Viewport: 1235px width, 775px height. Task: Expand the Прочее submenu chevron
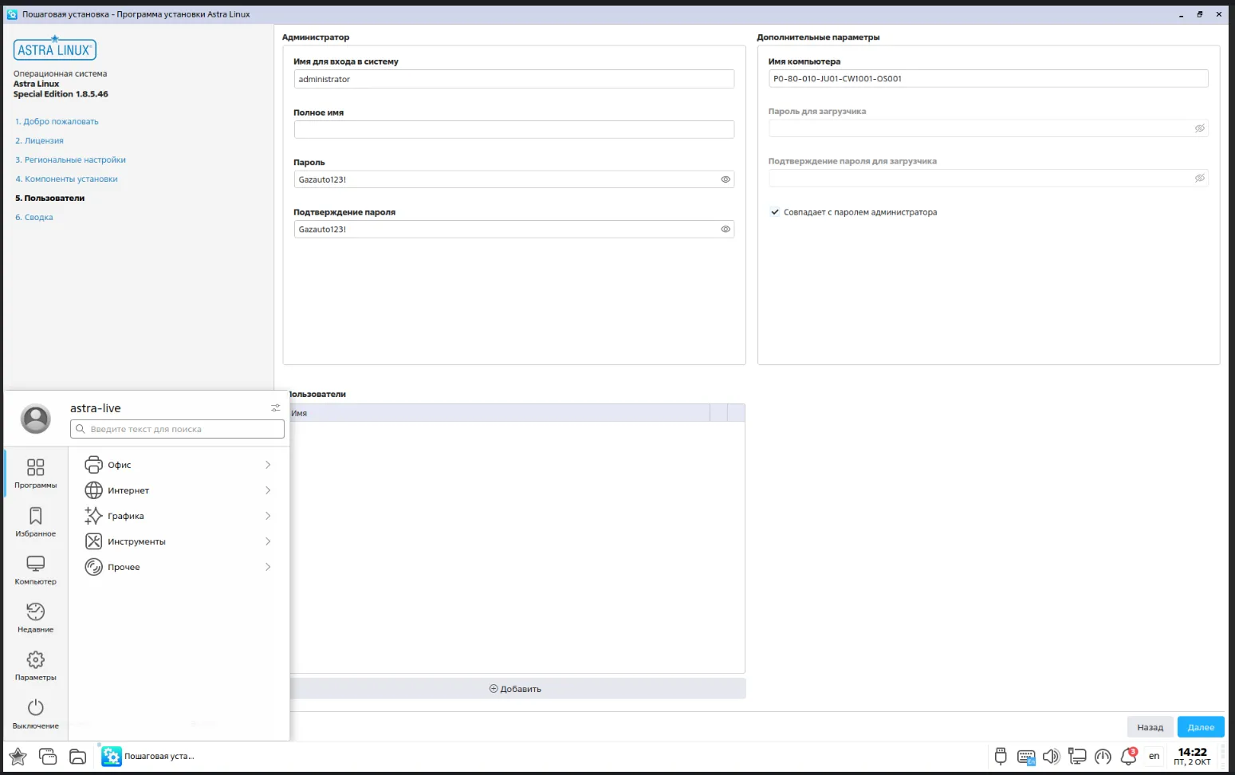click(x=268, y=567)
